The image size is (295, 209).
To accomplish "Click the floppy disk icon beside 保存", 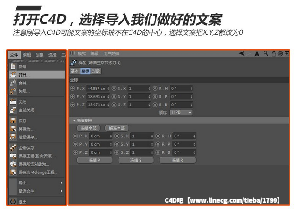I will point(13,120).
